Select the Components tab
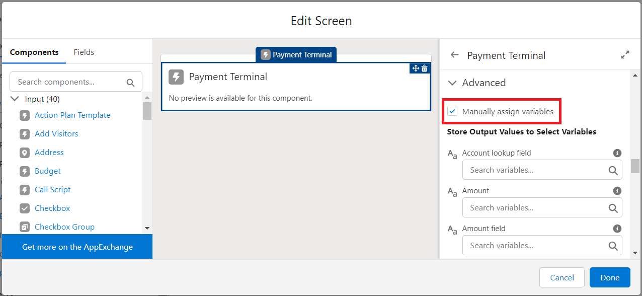Viewport: 642px width, 296px height. (x=34, y=52)
